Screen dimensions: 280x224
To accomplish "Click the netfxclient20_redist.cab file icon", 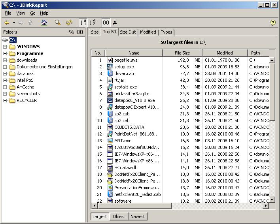I will (110, 194).
